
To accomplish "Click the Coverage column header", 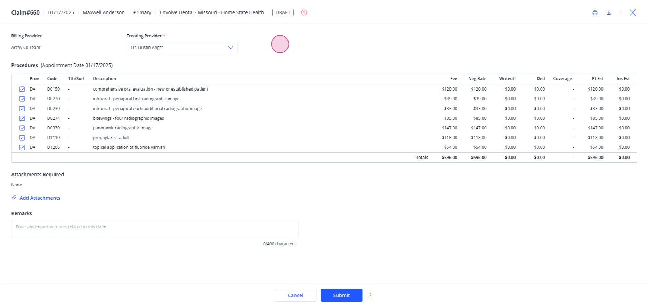I will 562,79.
